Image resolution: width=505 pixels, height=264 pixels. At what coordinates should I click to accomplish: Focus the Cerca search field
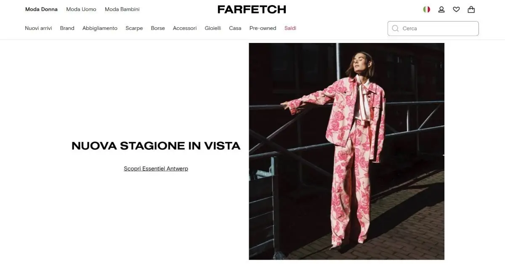(433, 28)
